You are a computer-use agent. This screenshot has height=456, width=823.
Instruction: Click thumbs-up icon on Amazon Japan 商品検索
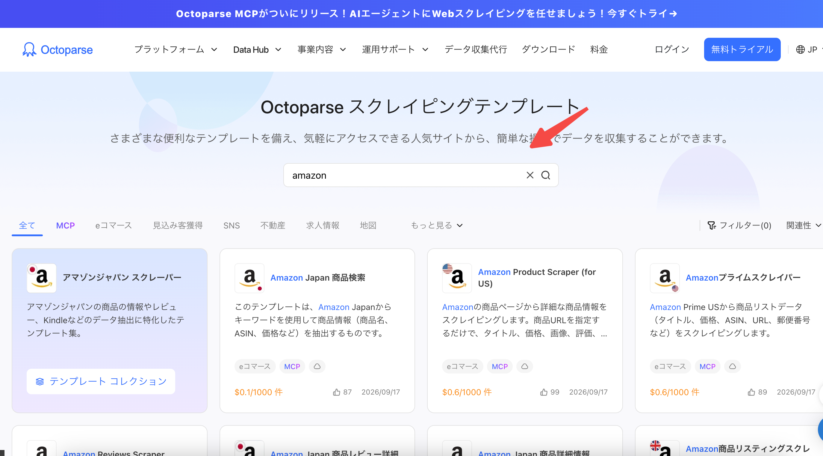[x=336, y=392]
